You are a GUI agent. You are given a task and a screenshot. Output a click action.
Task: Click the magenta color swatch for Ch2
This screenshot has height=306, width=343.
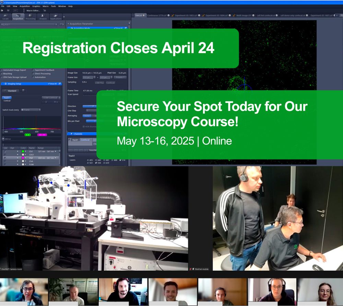[x=23, y=158]
